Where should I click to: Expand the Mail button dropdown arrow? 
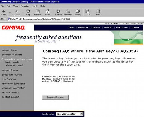point(91,11)
